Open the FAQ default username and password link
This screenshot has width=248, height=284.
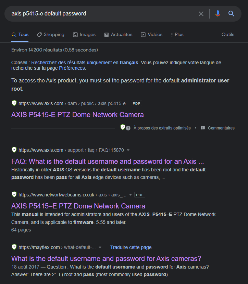[x=108, y=161]
